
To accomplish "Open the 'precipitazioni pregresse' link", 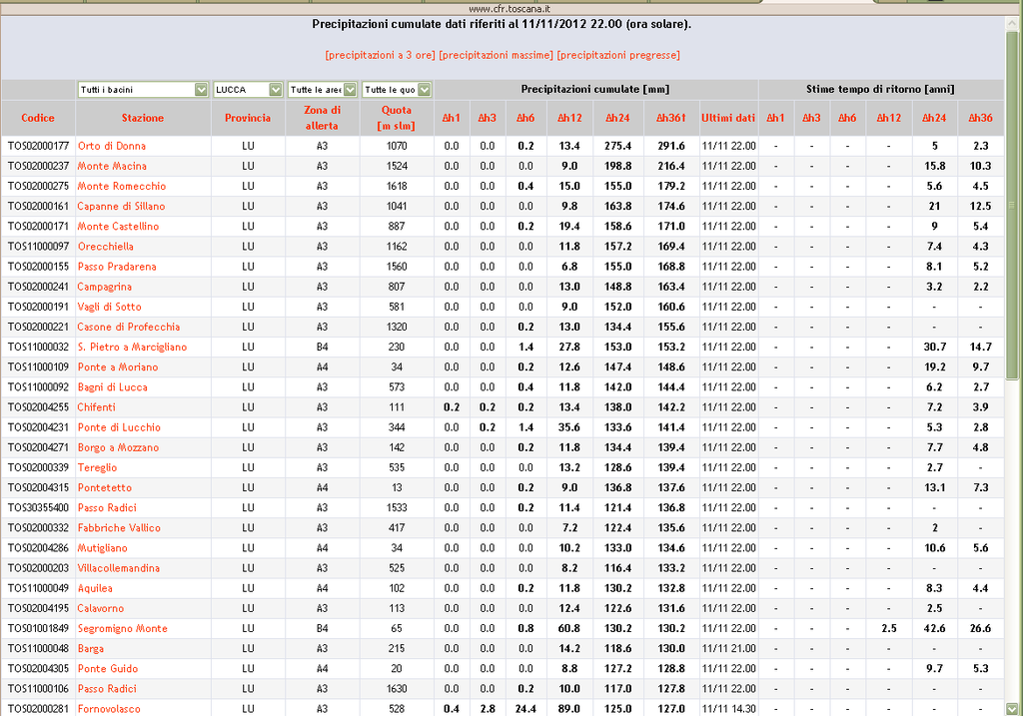I will pos(618,55).
